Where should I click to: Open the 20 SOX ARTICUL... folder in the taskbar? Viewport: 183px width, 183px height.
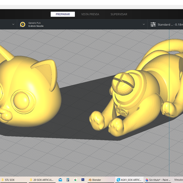pyautogui.click(x=42, y=180)
